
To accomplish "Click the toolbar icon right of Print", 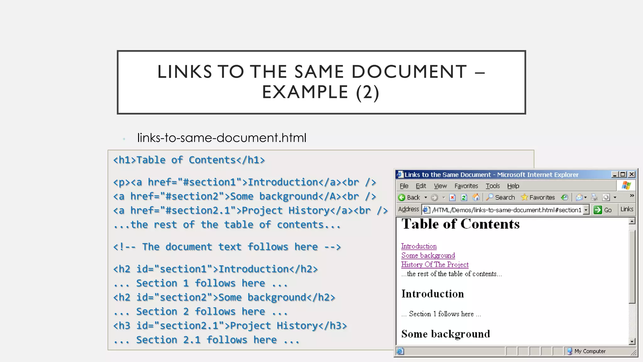I will [x=606, y=197].
